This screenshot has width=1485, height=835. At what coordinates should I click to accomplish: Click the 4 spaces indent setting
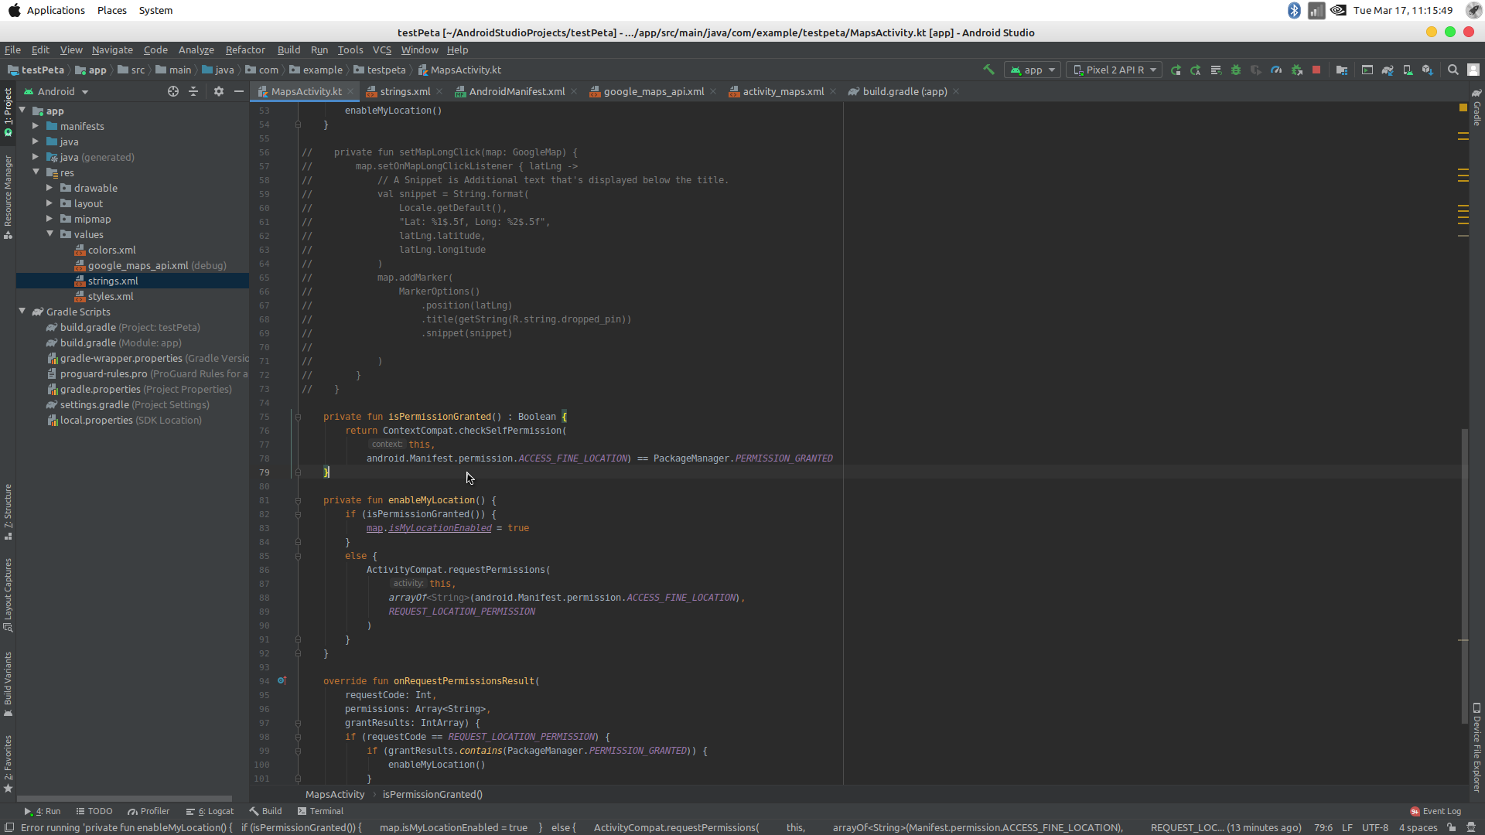coord(1418,827)
